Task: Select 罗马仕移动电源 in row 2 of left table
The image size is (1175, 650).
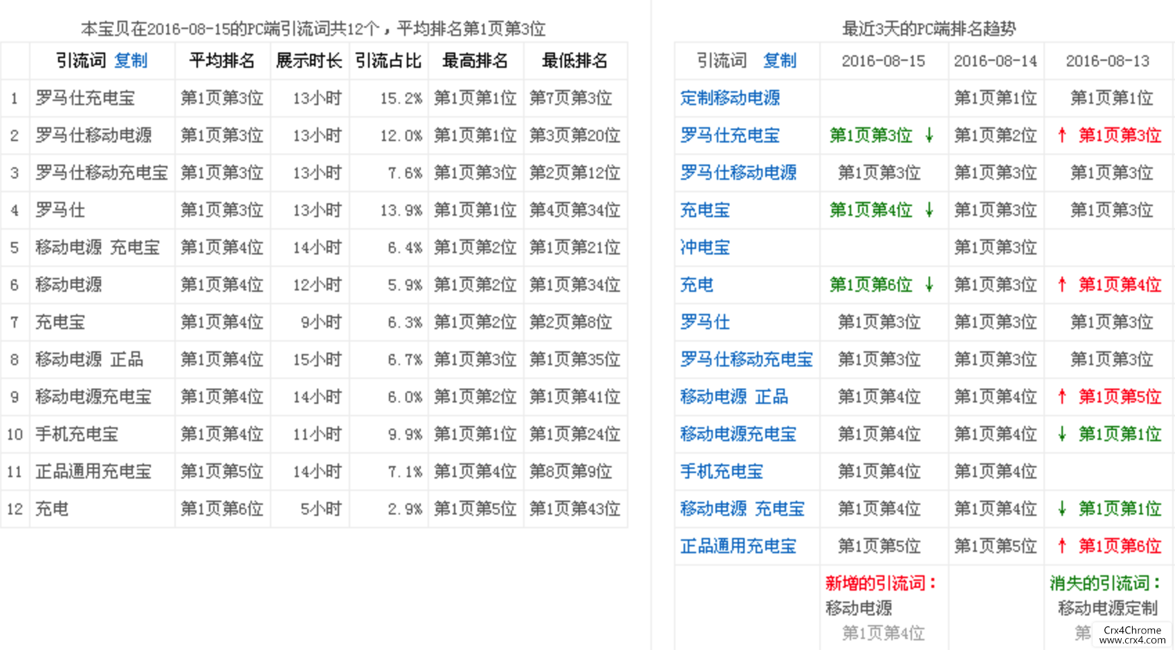Action: pos(93,136)
